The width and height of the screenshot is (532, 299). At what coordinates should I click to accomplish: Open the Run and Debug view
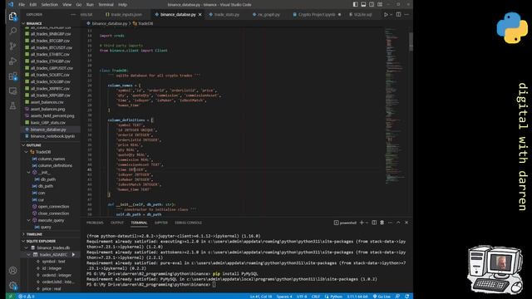coord(12,61)
